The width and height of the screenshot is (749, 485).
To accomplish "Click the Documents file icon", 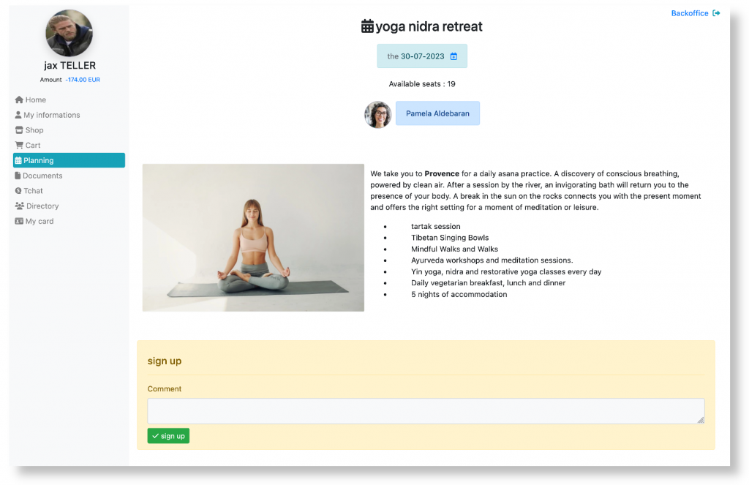I will [x=18, y=176].
